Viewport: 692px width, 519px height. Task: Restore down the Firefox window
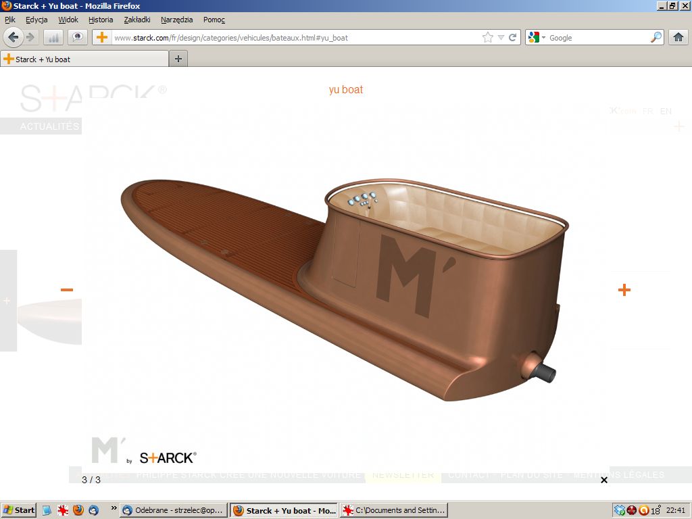pyautogui.click(x=672, y=5)
